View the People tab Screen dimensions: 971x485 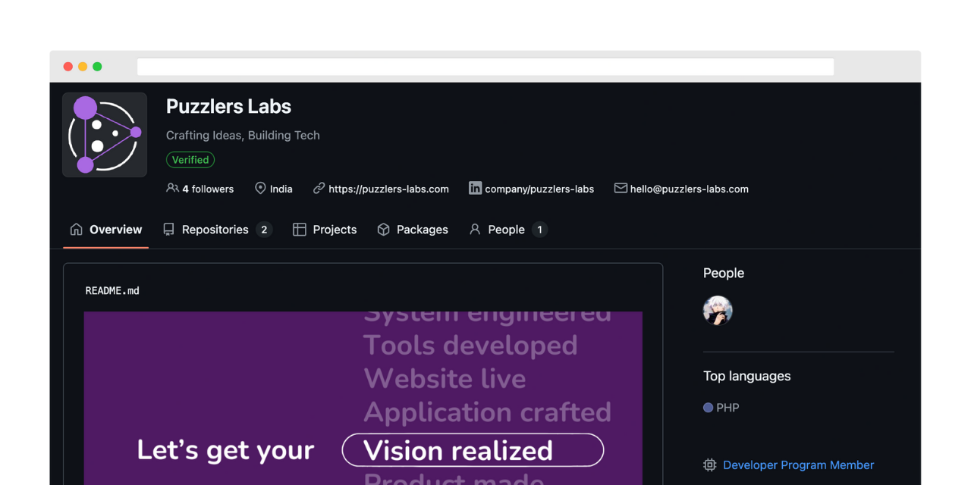pos(506,229)
